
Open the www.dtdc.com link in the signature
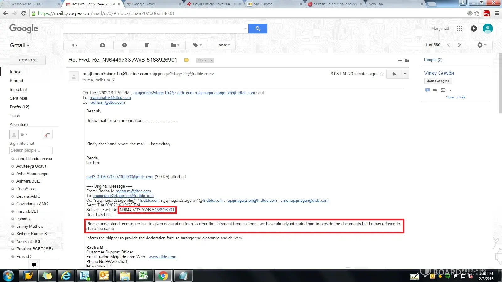162,257
